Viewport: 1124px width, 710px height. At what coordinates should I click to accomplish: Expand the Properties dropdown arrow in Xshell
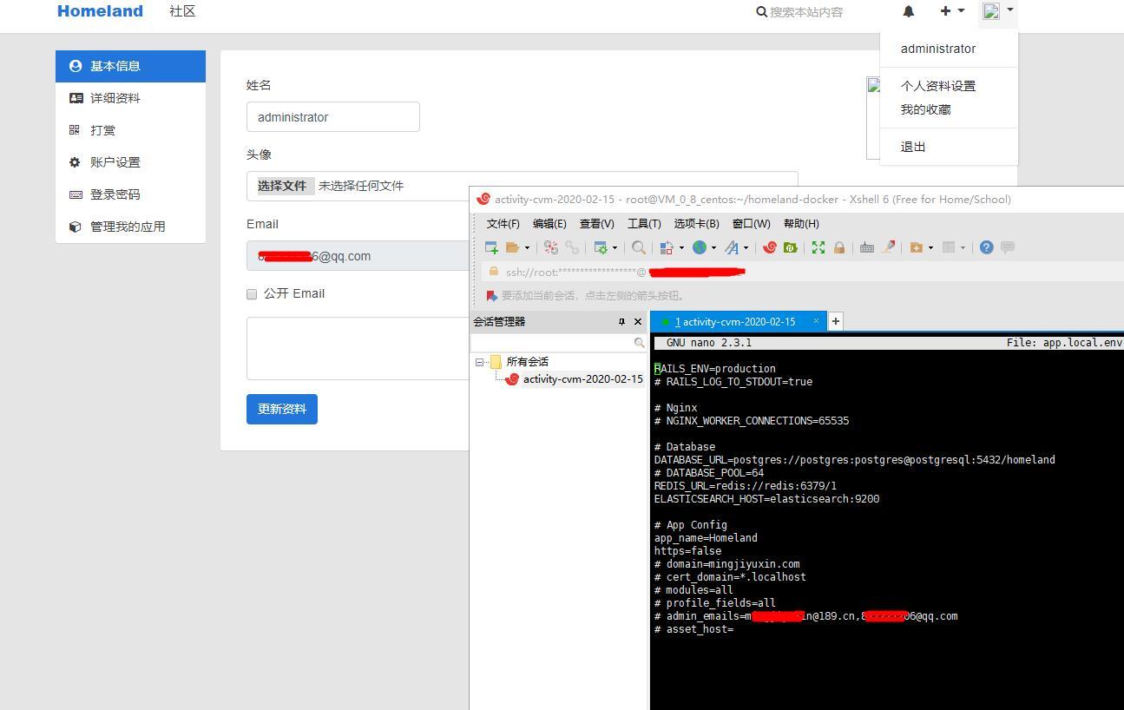[x=615, y=247]
